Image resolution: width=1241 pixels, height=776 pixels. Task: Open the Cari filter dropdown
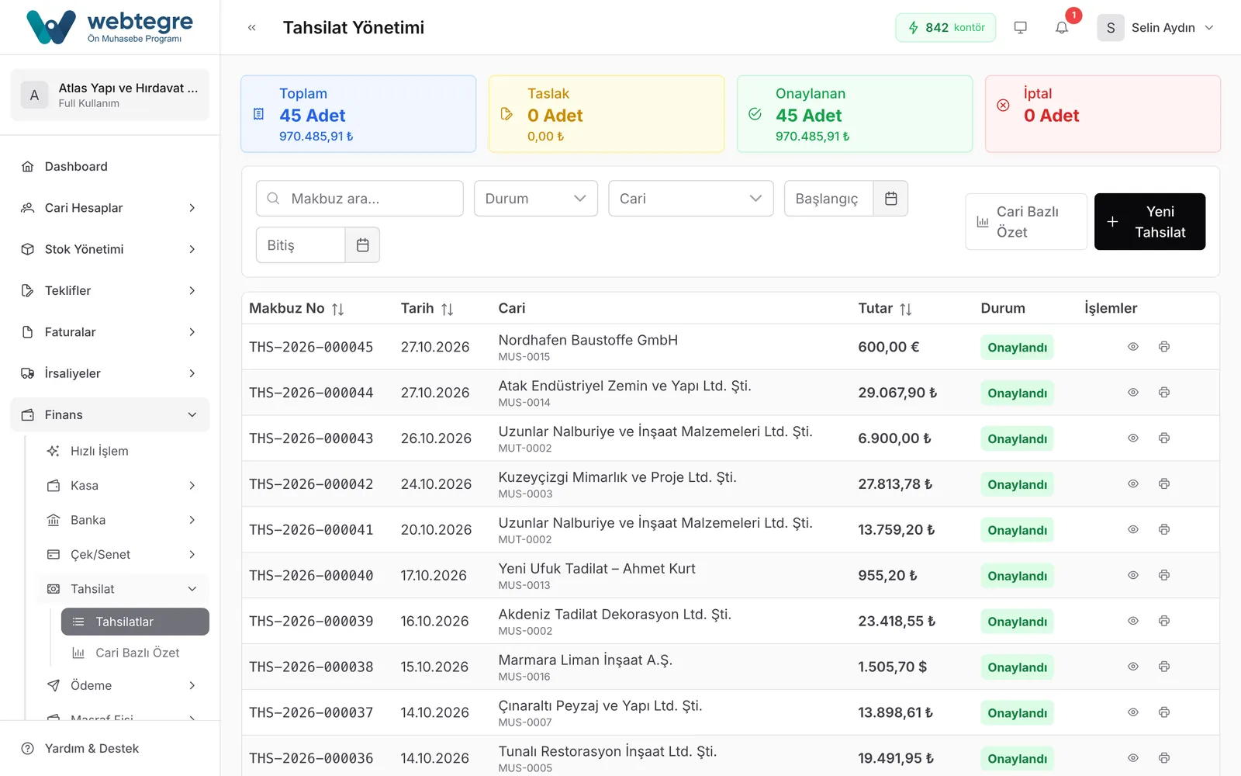[x=691, y=199]
